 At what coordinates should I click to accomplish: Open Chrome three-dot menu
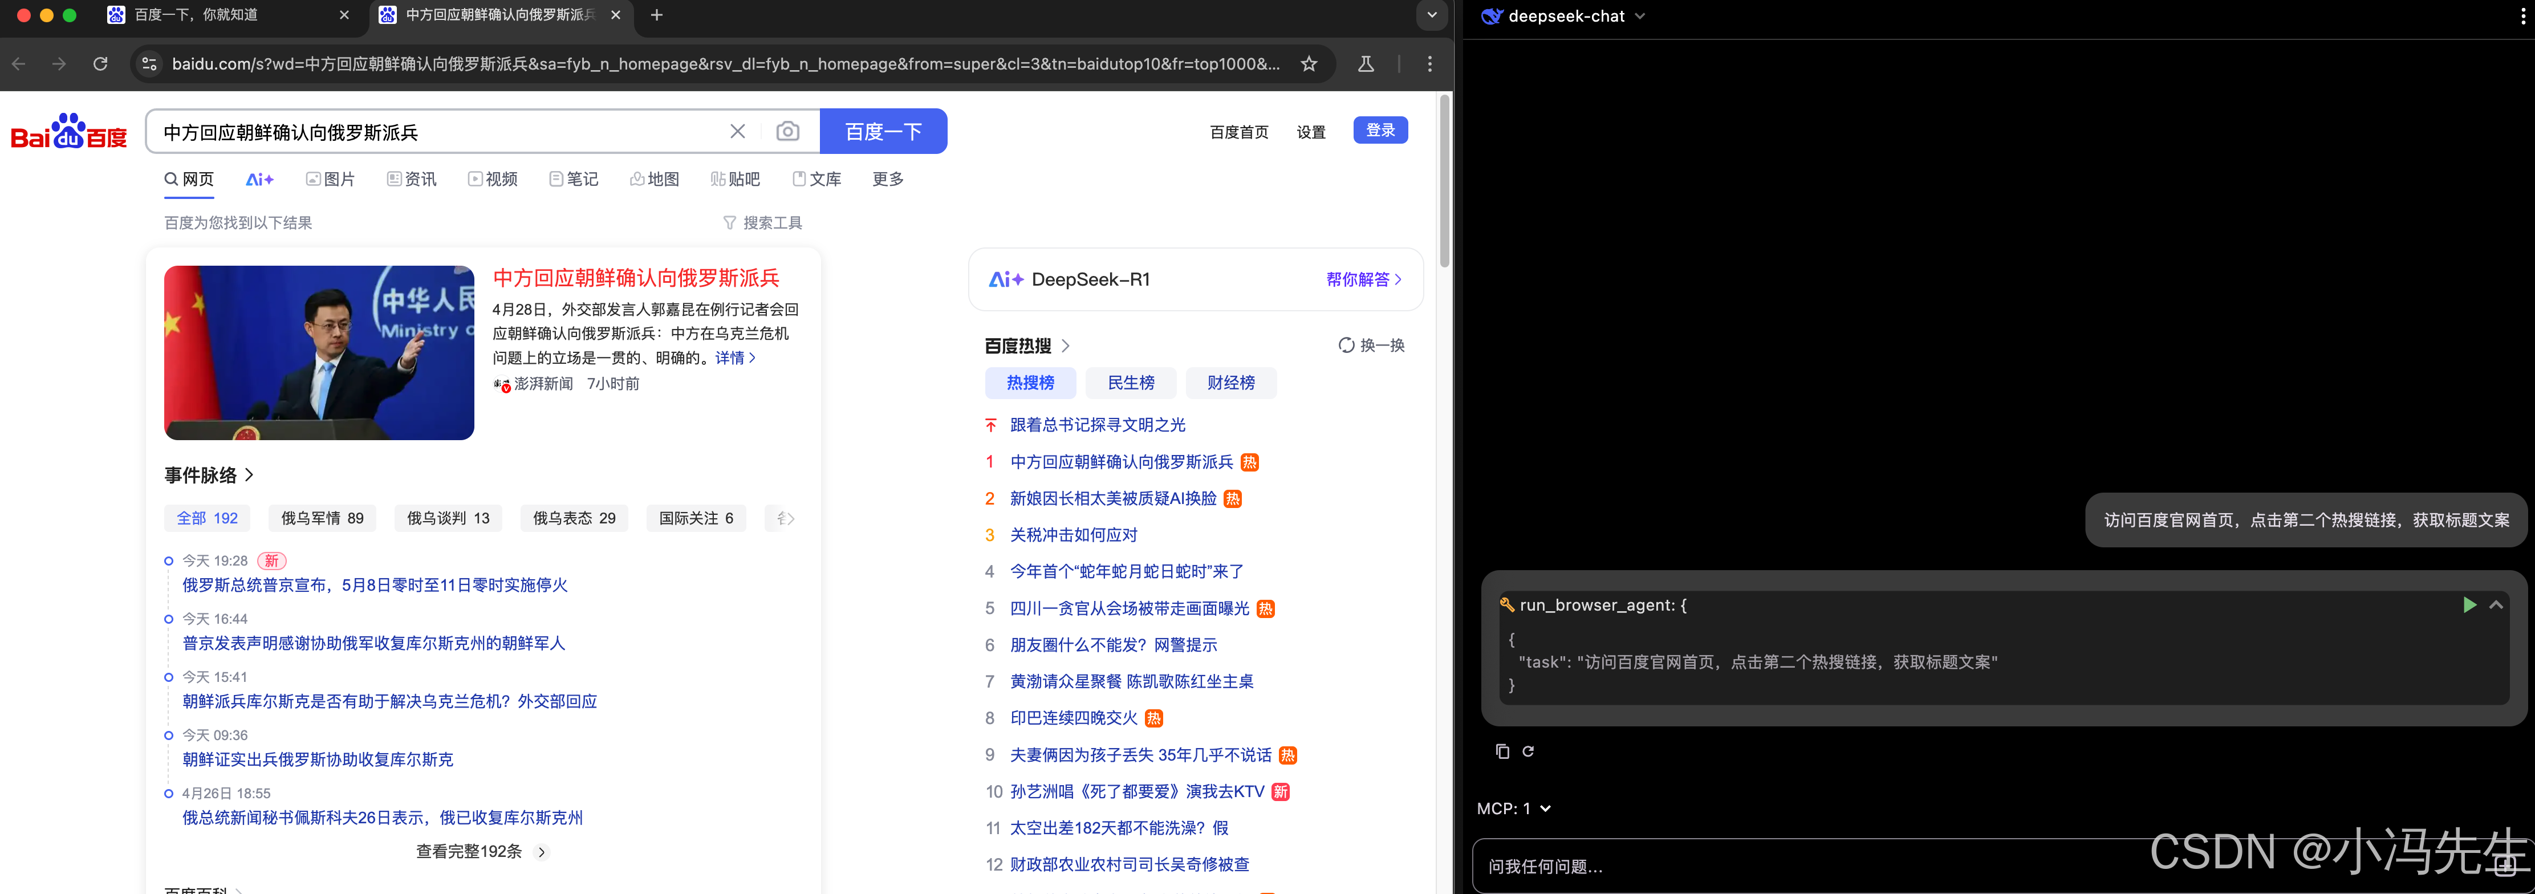pyautogui.click(x=1430, y=64)
